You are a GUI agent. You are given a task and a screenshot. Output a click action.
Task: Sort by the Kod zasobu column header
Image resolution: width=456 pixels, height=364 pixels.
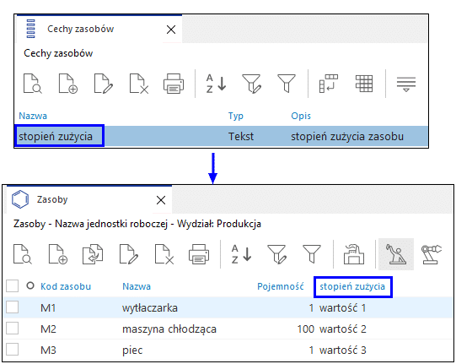pyautogui.click(x=66, y=286)
